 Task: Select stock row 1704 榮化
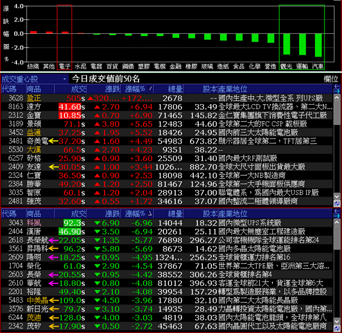[167, 266]
